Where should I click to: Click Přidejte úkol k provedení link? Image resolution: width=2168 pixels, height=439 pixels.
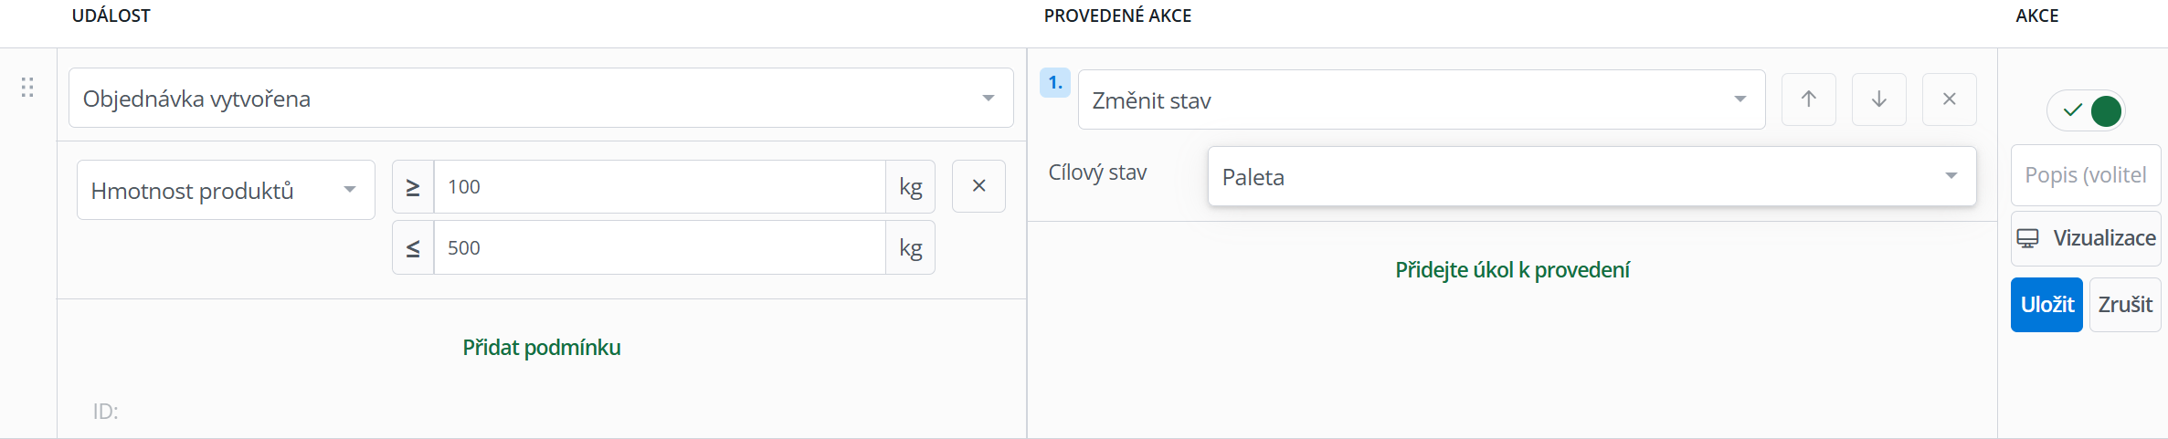click(x=1512, y=270)
